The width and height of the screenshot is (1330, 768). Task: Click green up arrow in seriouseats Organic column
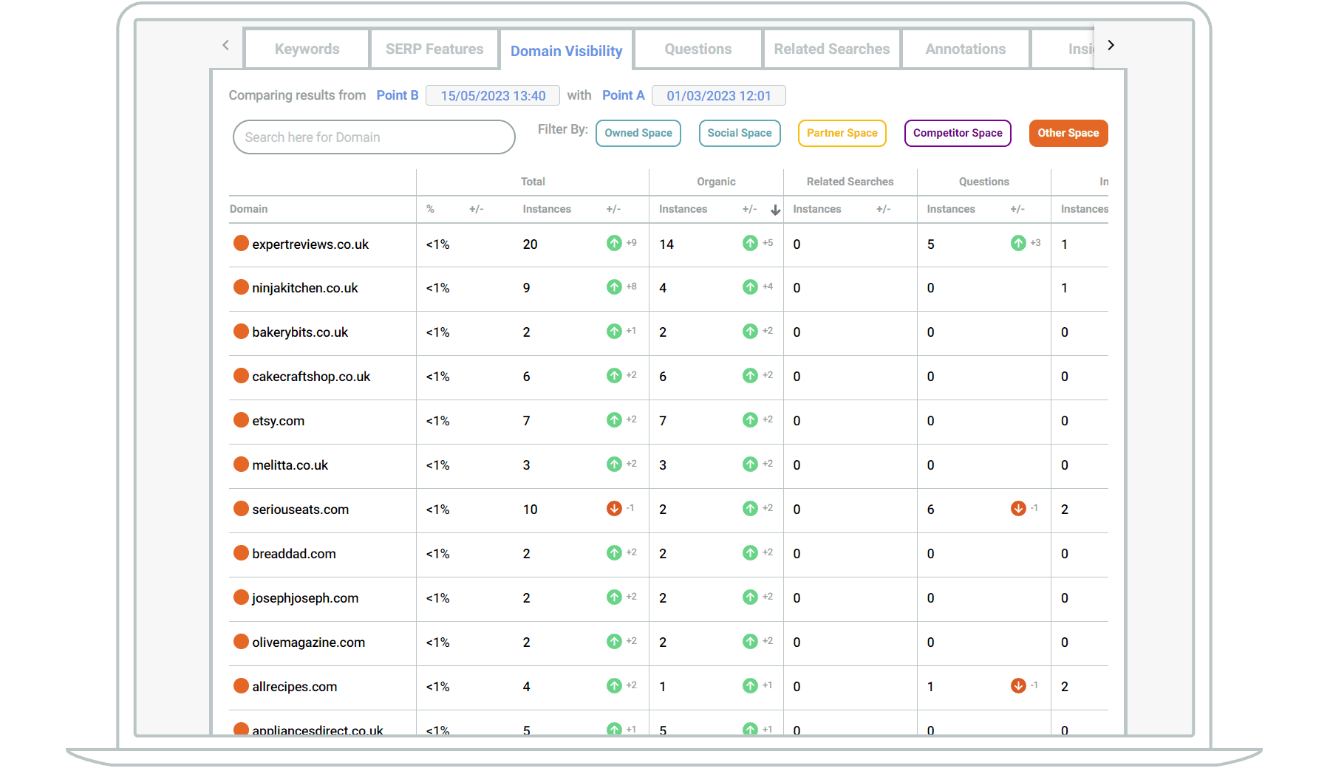click(750, 508)
